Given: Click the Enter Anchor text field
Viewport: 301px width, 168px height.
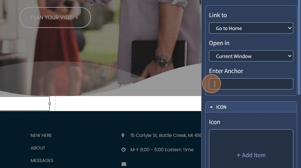Looking at the screenshot, I should pyautogui.click(x=251, y=84).
